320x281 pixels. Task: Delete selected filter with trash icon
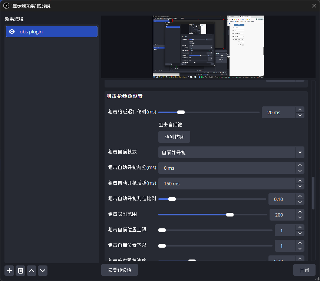point(20,271)
